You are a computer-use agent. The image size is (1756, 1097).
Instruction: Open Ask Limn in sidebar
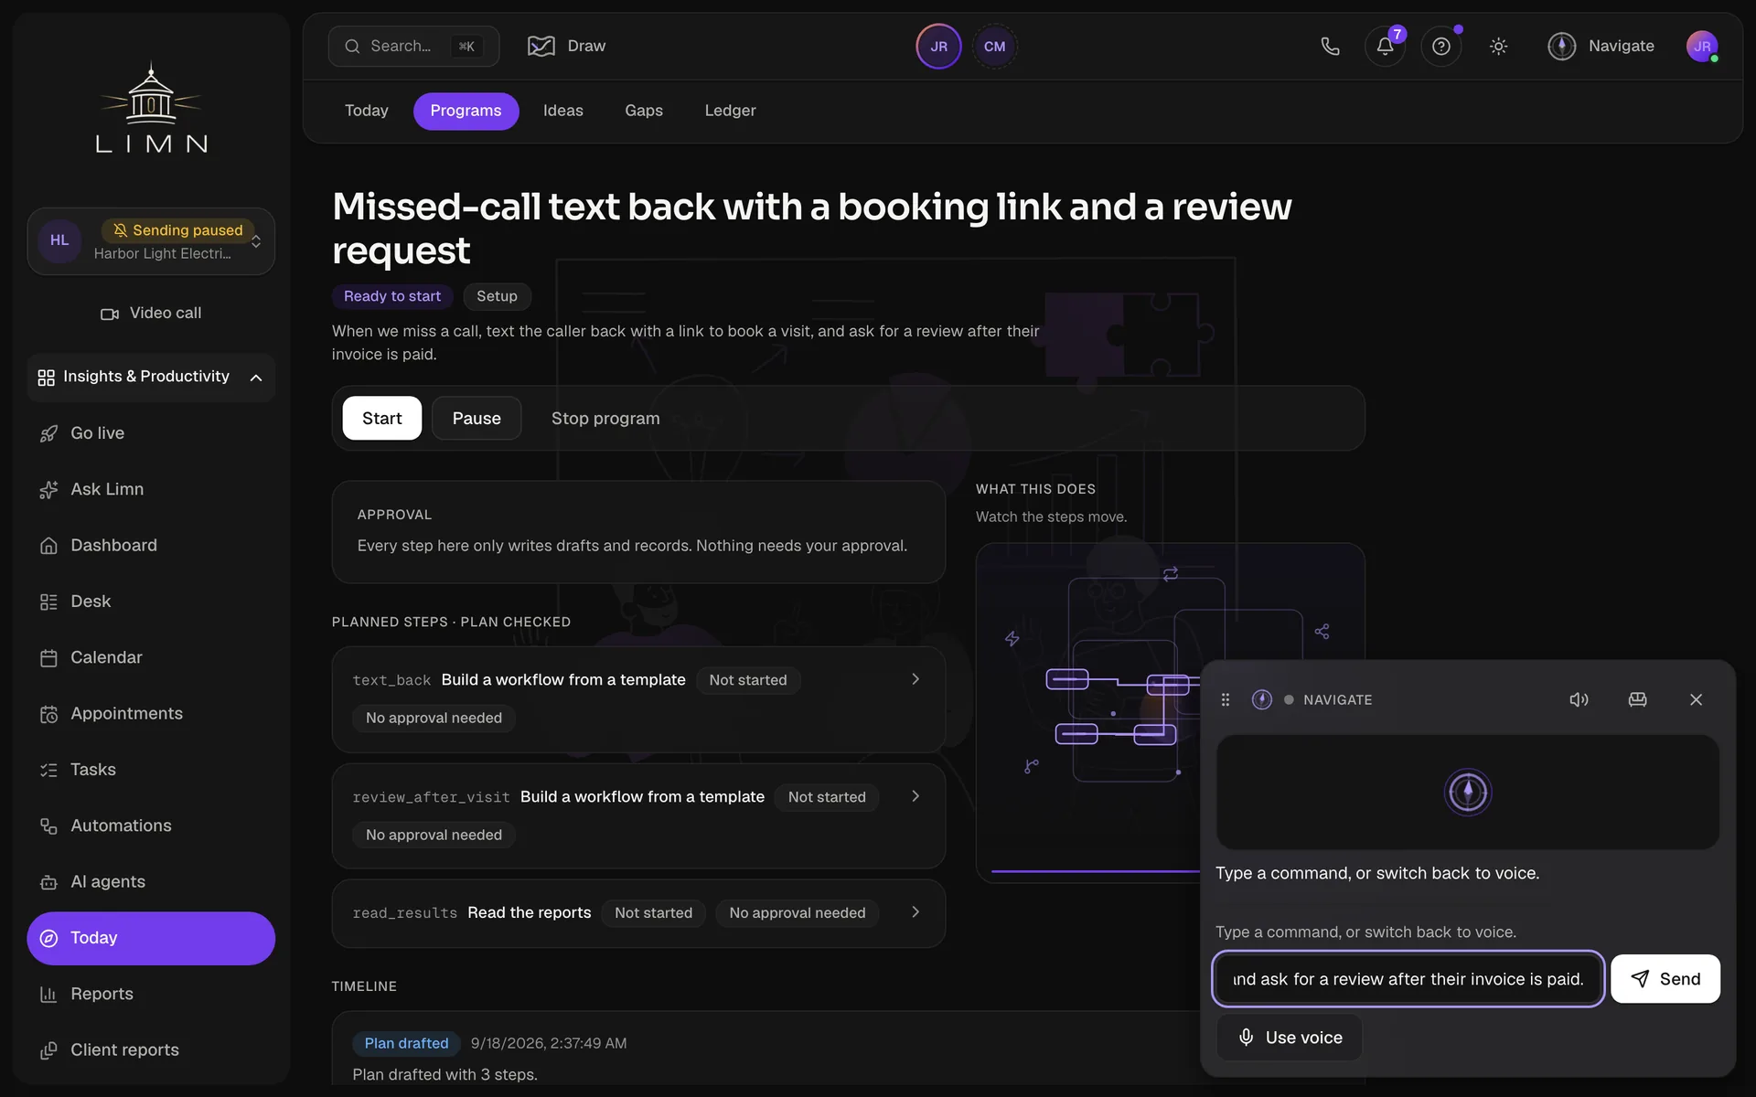[151, 489]
